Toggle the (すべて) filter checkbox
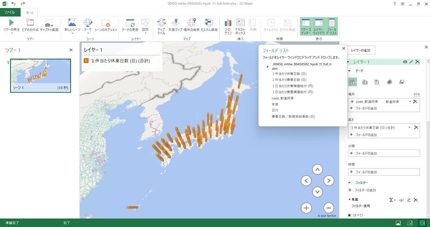 click(x=349, y=215)
